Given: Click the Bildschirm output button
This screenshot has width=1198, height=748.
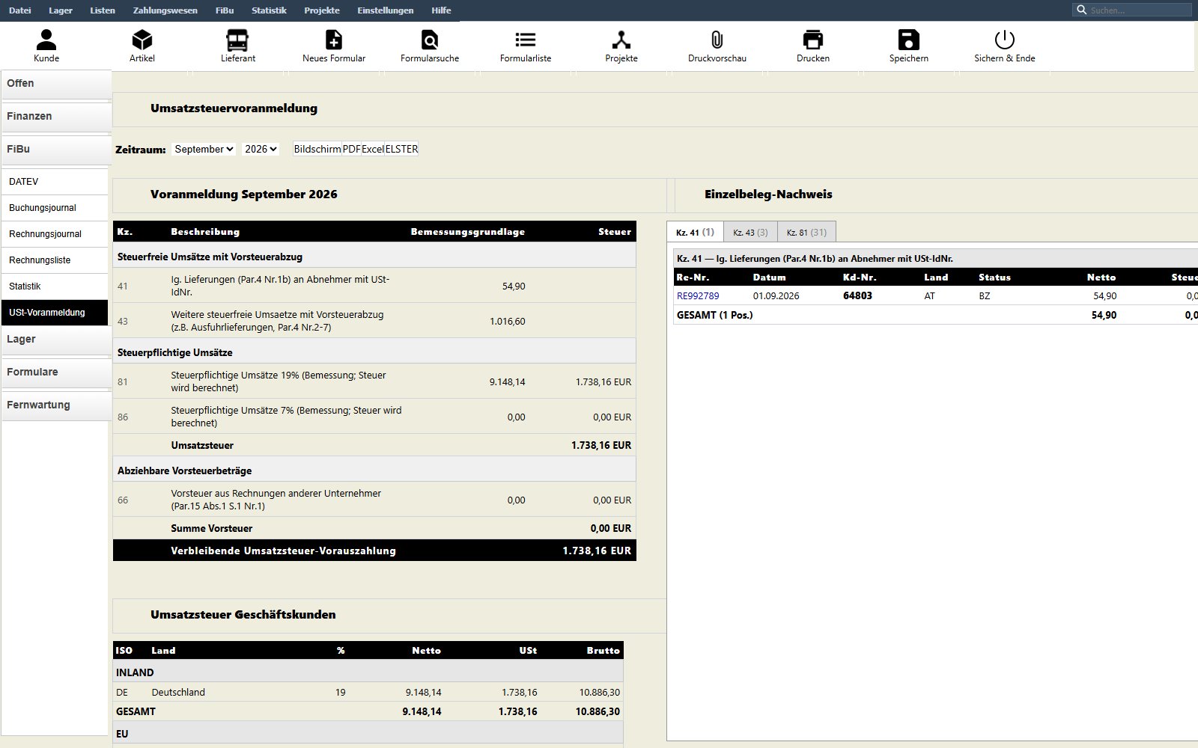Looking at the screenshot, I should click(317, 149).
